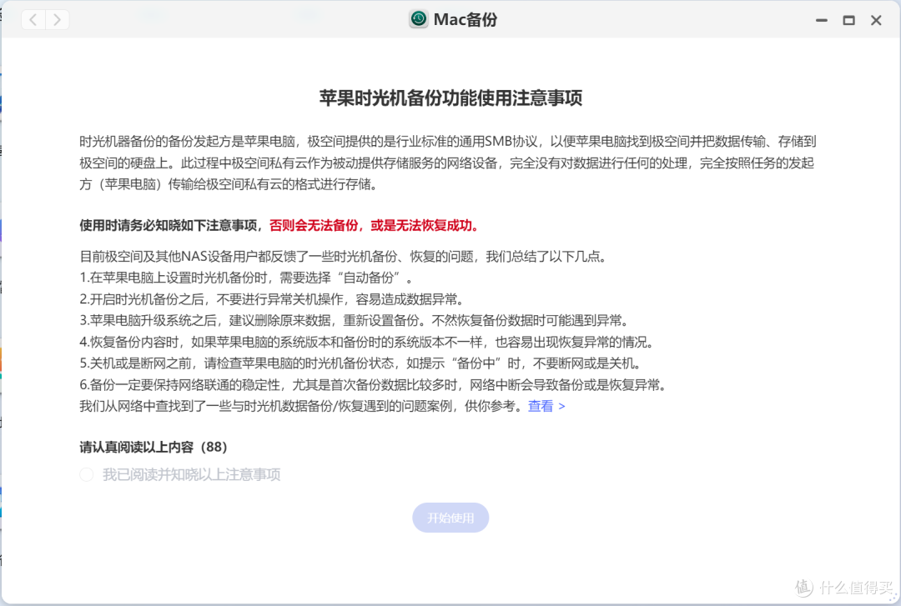The width and height of the screenshot is (901, 606).
Task: Click note 4 about 恢复备份内容时 system versions
Action: click(x=366, y=343)
